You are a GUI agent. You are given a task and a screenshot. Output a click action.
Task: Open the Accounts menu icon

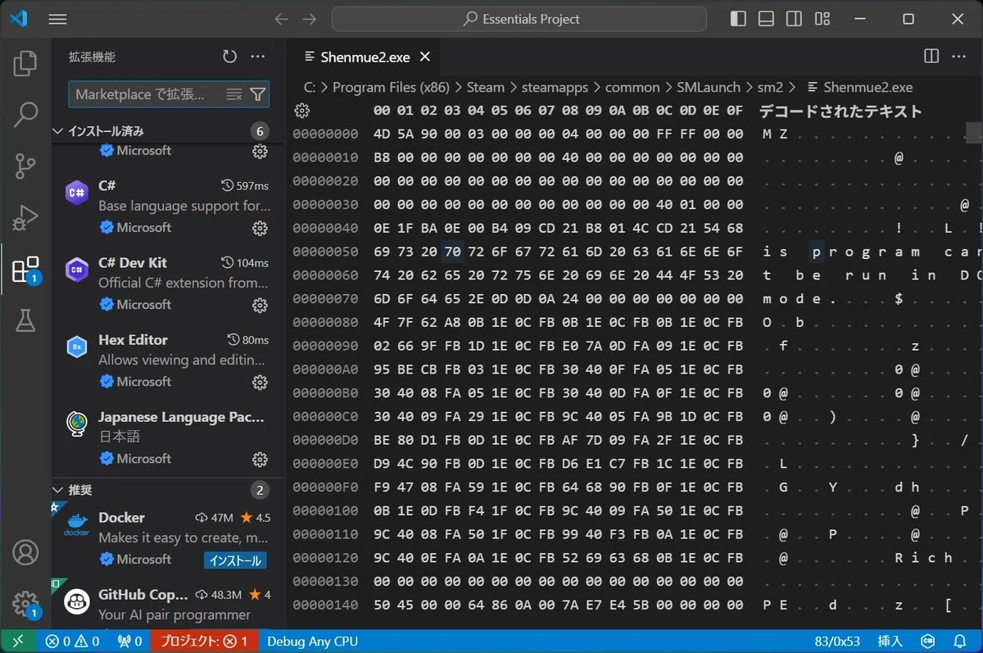pyautogui.click(x=25, y=552)
